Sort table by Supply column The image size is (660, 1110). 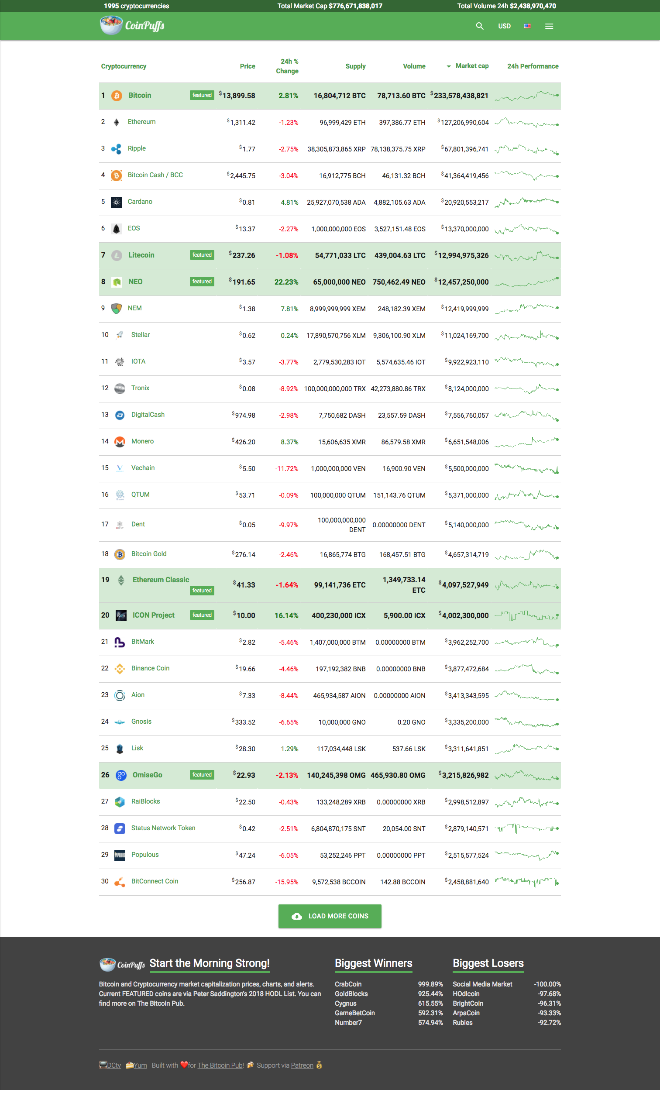click(x=355, y=66)
